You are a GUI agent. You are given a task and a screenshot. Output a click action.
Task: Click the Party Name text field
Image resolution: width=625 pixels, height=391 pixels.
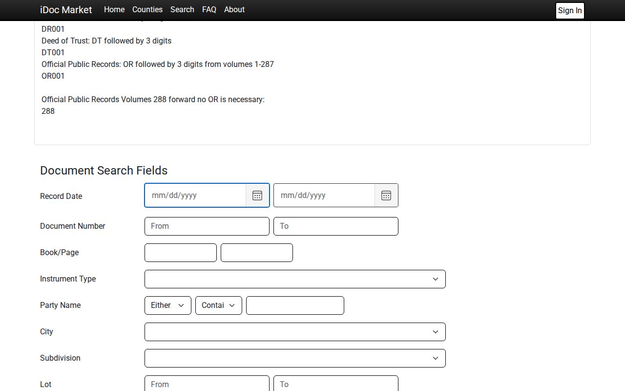(x=295, y=305)
